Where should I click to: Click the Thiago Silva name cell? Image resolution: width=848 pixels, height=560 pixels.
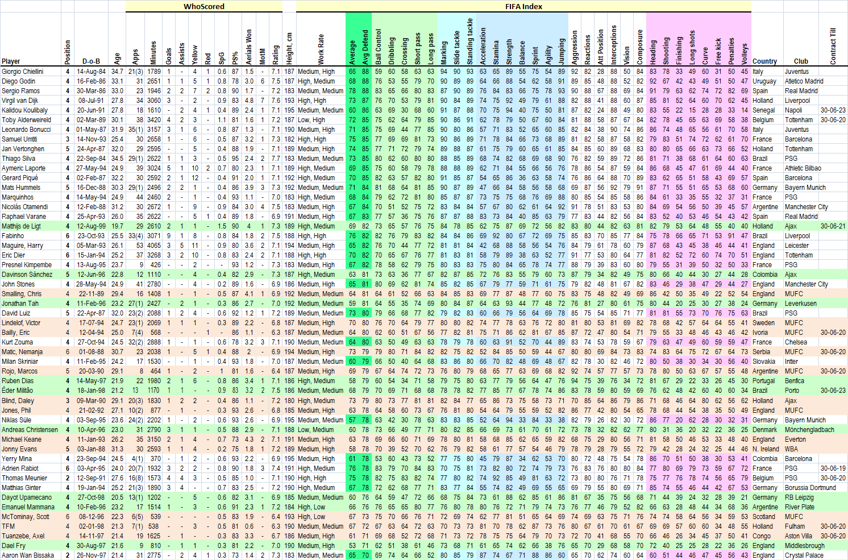pos(31,159)
